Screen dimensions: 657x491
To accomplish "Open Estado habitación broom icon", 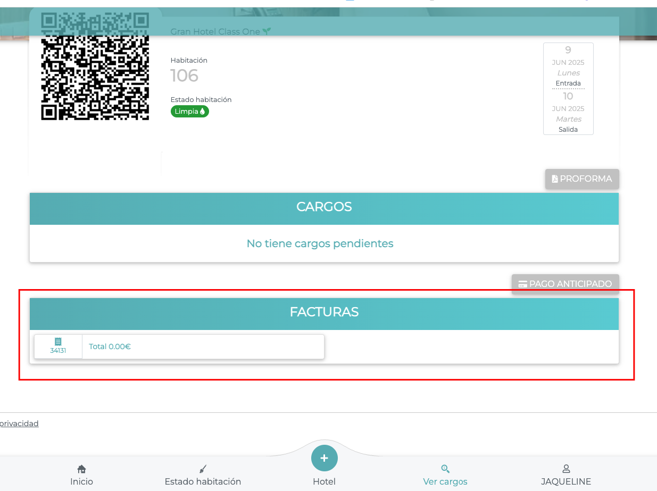I will (203, 469).
